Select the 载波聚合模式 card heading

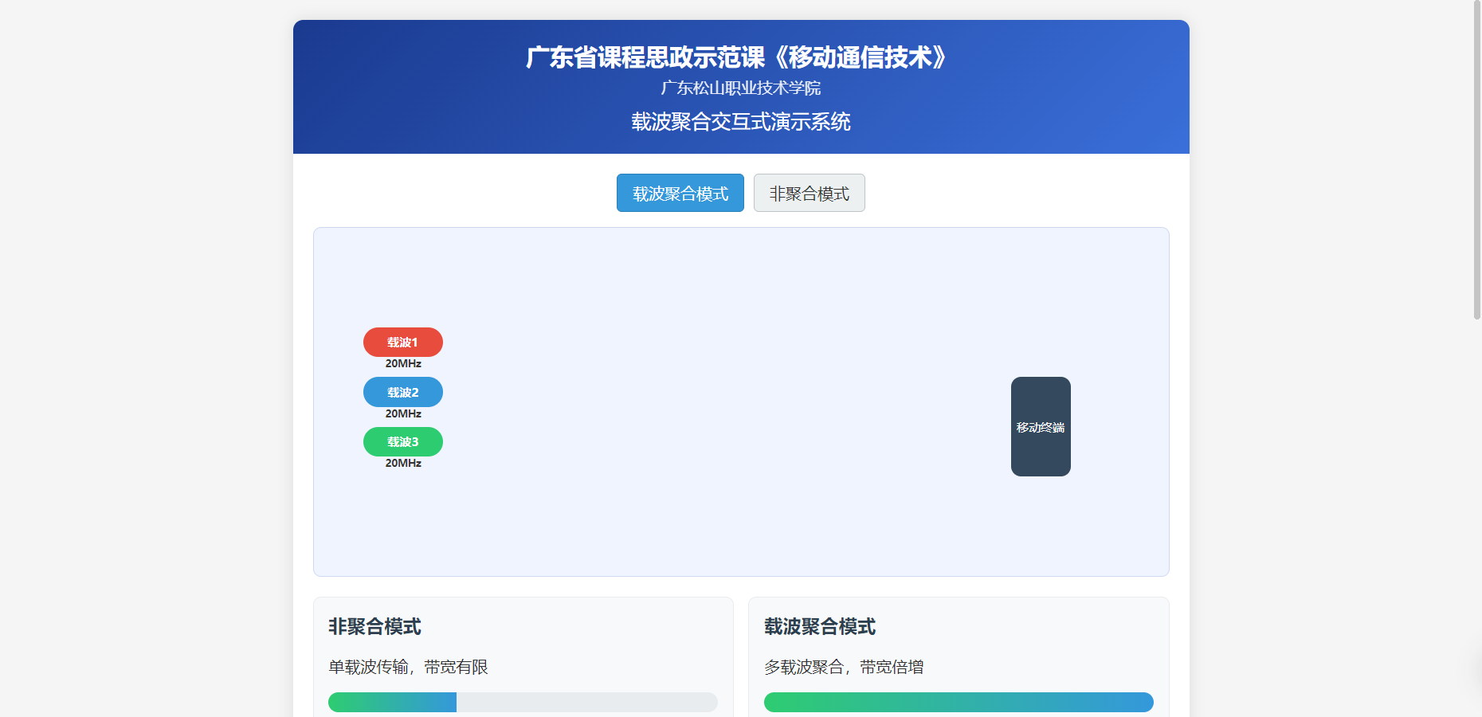click(x=819, y=626)
